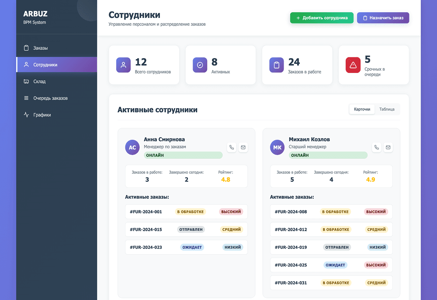Click the МК avatar of Михаил Козлов
This screenshot has height=300, width=437.
(x=277, y=148)
